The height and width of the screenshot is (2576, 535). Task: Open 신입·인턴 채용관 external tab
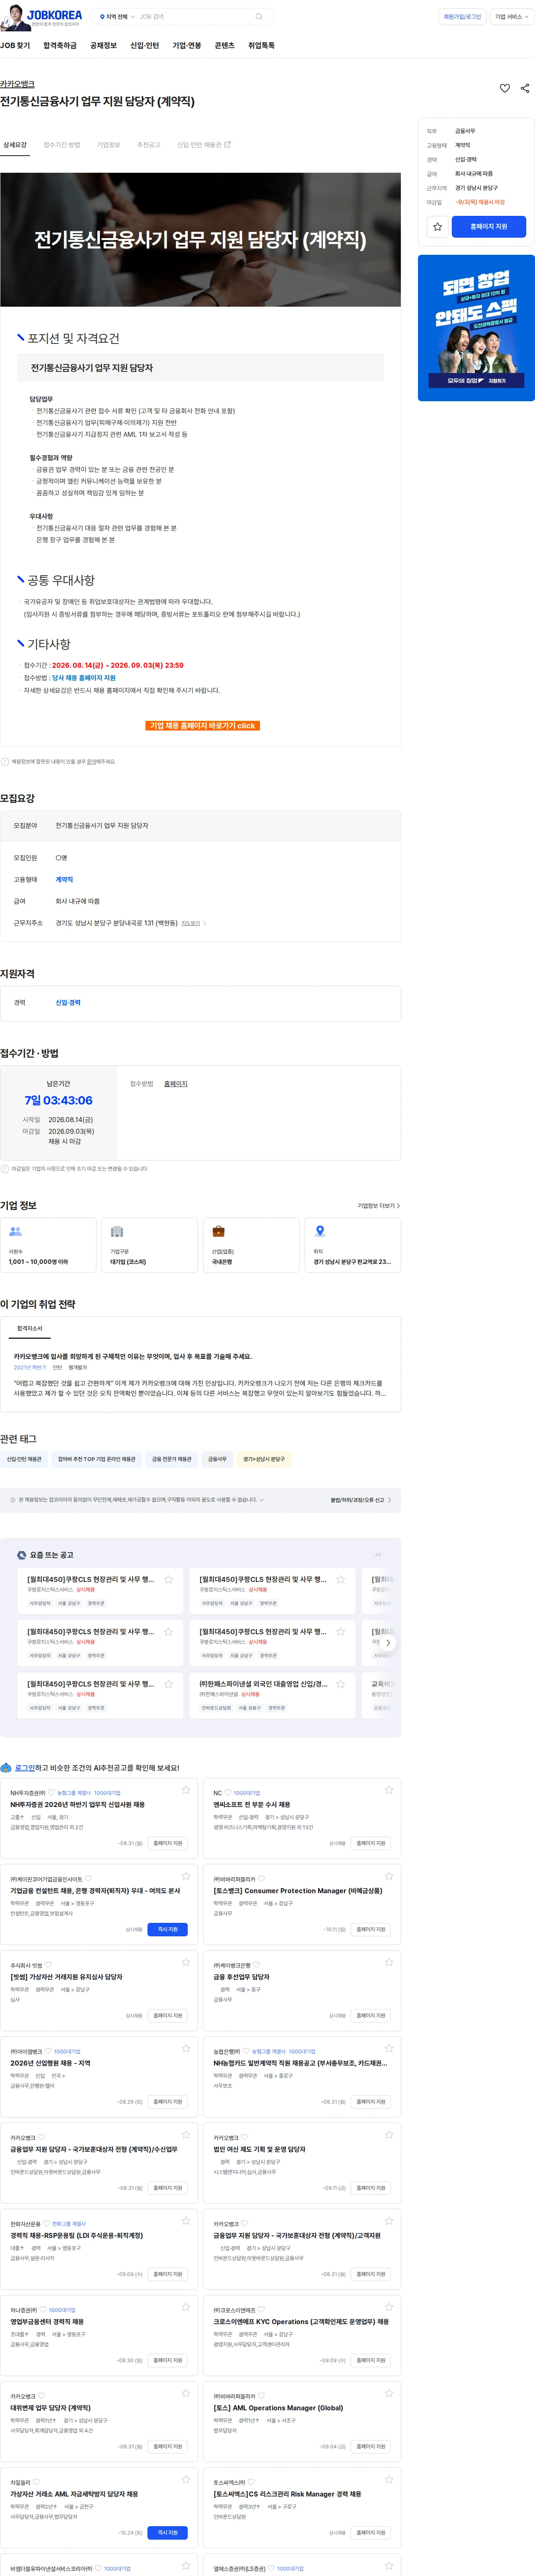tap(204, 145)
